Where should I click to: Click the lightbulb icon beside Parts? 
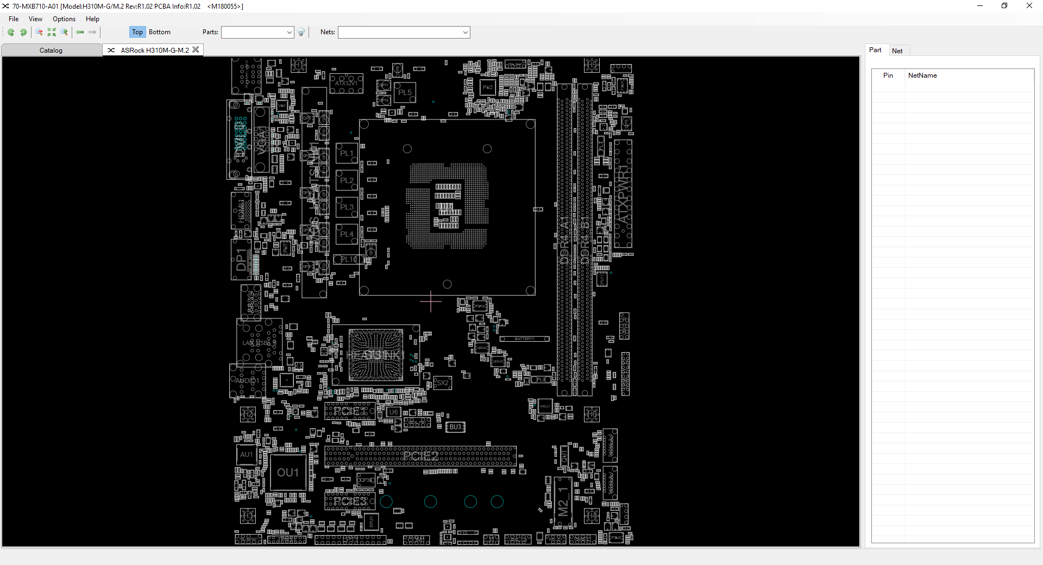coord(301,33)
